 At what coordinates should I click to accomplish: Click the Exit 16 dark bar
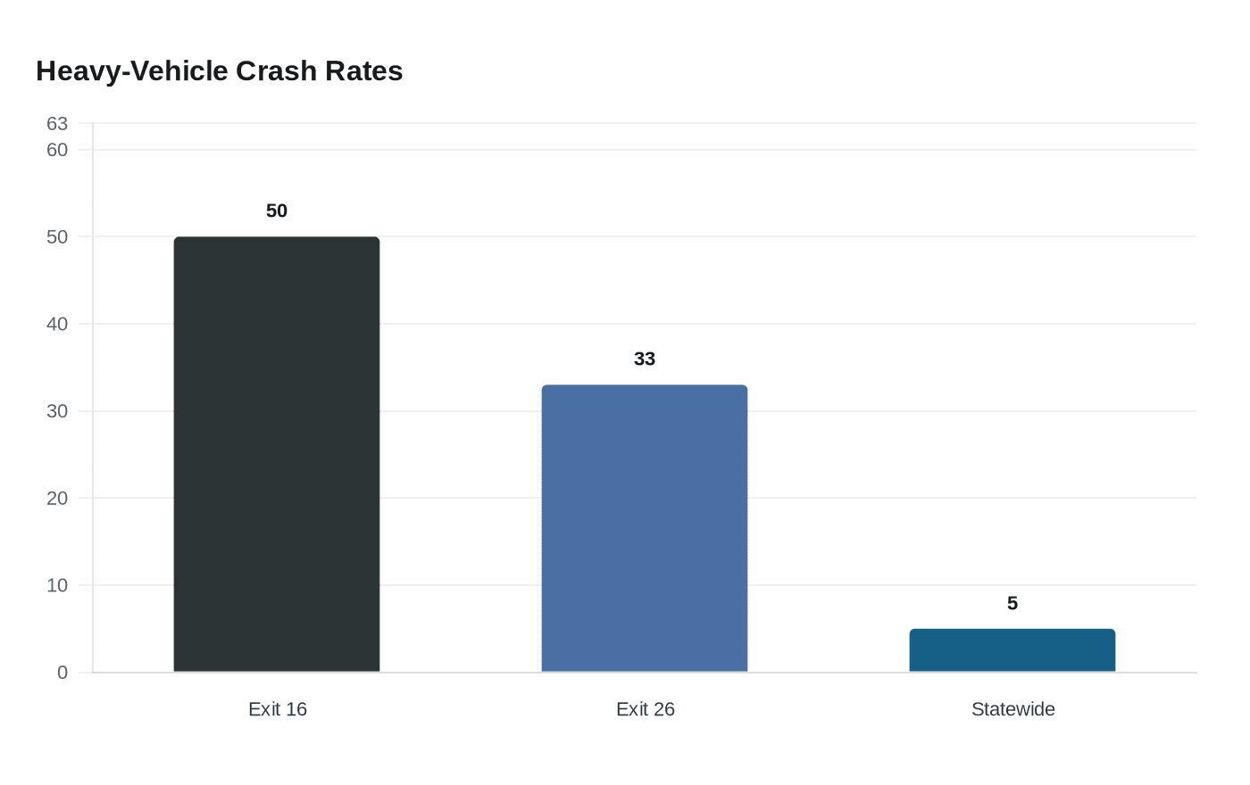(277, 454)
